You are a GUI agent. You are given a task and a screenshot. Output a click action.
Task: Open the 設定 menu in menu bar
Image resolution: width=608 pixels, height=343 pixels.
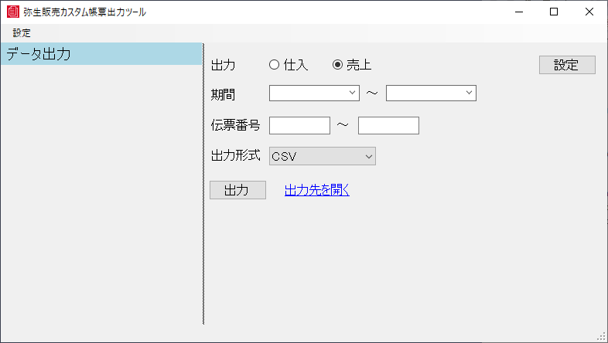point(22,33)
